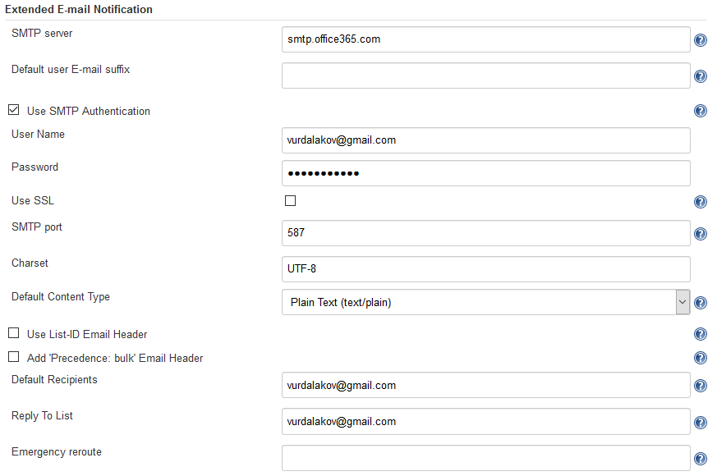Click the Emergency reroute text box
This screenshot has height=476, width=717.
485,457
